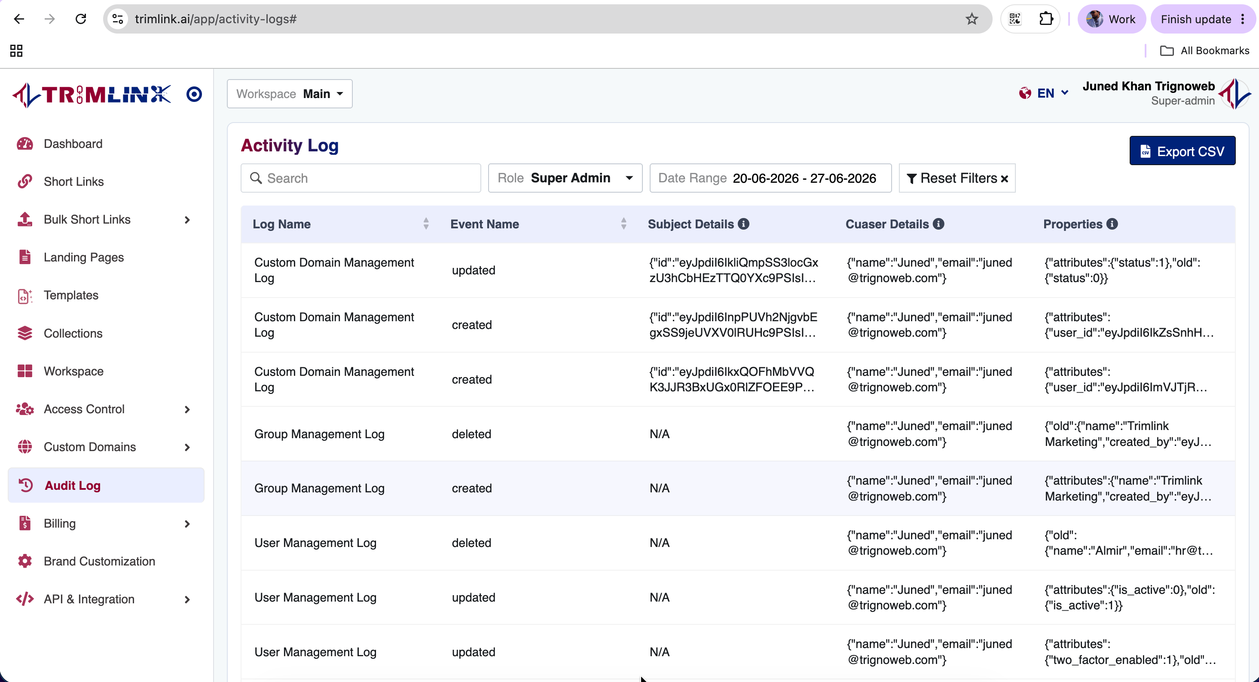Open Chrome menu three-dots icon
Screen dimensions: 1259x682
pos(1243,19)
